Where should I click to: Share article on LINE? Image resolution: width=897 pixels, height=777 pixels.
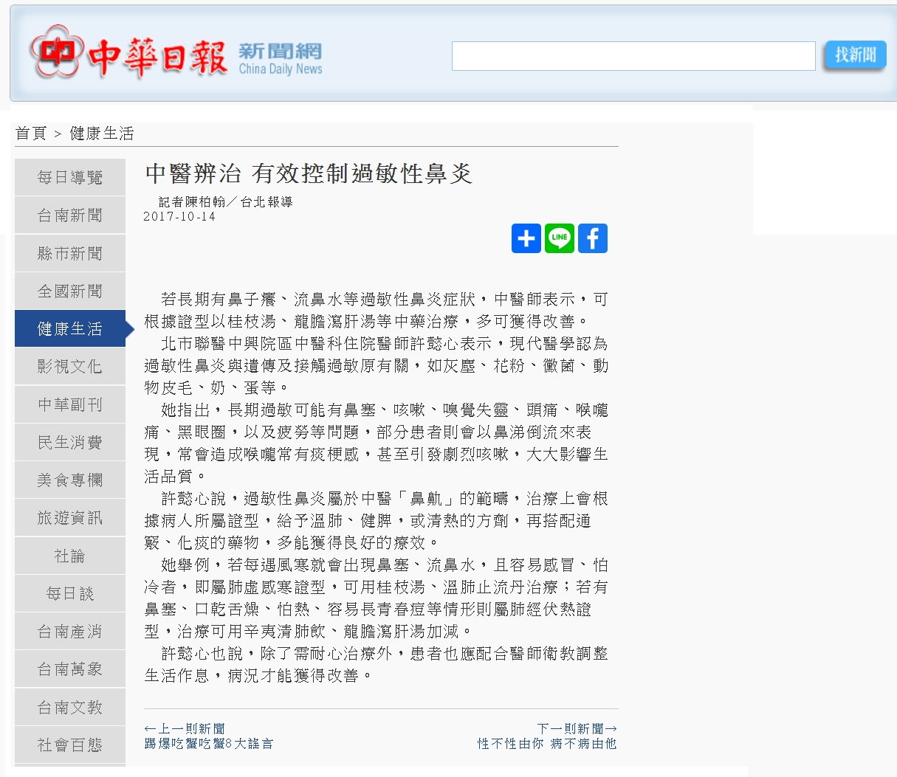560,238
